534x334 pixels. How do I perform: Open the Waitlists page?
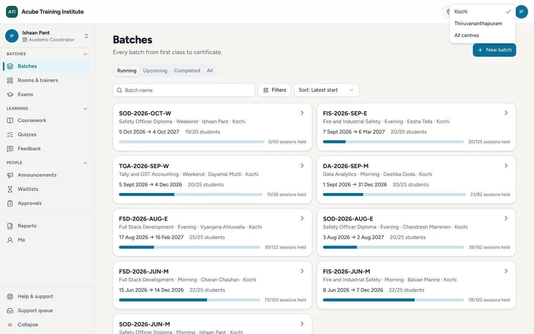coord(47,189)
